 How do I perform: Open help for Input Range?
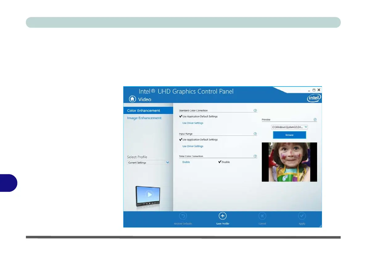tap(255, 134)
